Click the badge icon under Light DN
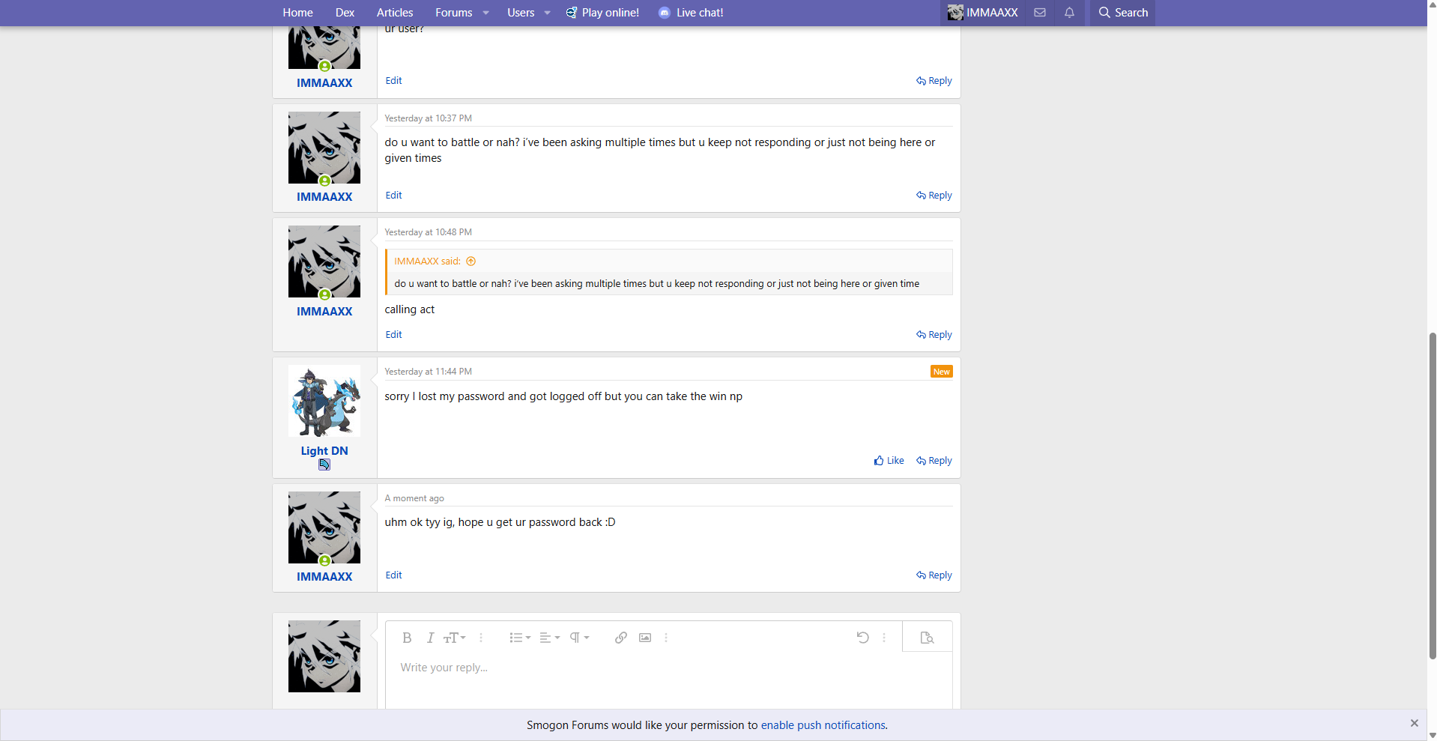This screenshot has height=741, width=1437. click(x=324, y=465)
